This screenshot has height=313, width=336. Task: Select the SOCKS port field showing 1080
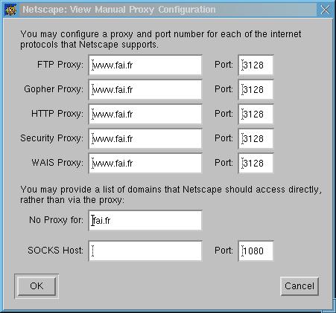(256, 251)
